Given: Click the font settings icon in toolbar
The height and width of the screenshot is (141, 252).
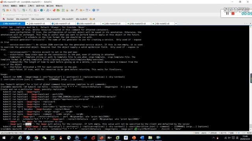Looking at the screenshot, I should click(47, 10).
